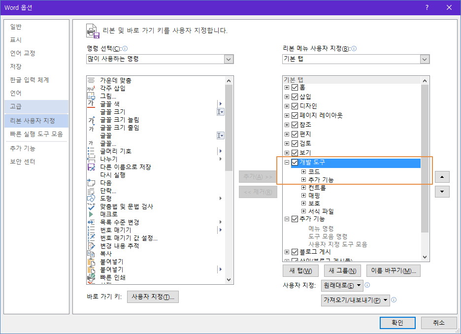Select the 각주 삽입 footnote command icon

91,88
